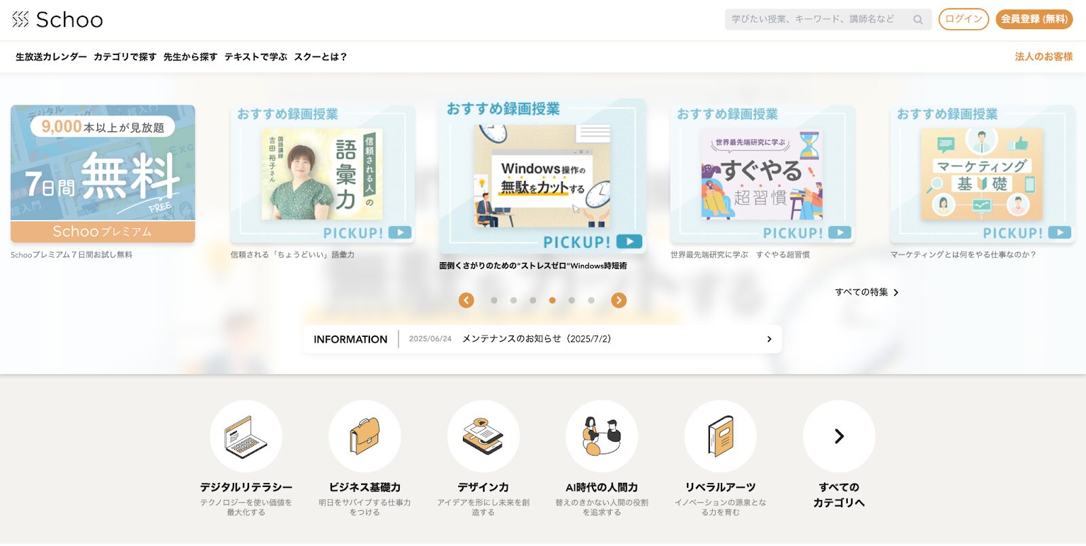
Task: Click the 2025/06/24 date text
Action: click(x=430, y=339)
